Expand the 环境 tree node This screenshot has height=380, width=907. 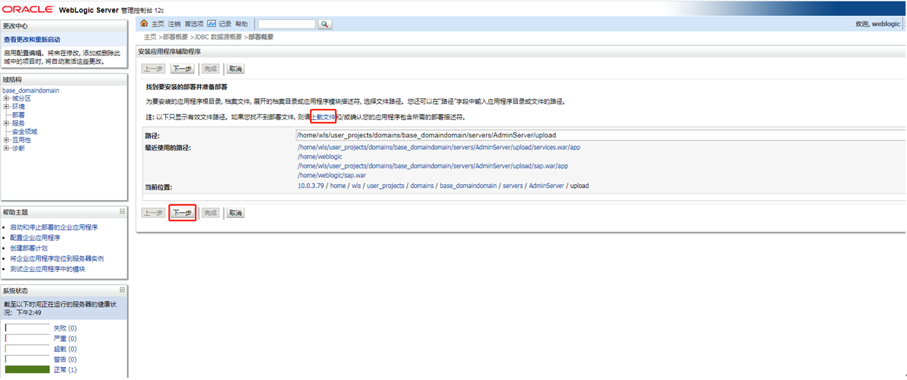pos(6,106)
